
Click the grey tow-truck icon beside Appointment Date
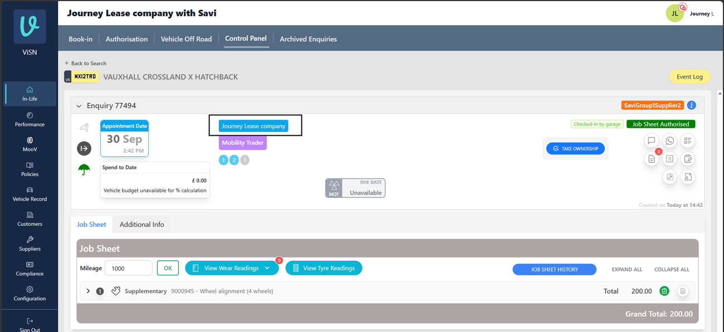(x=84, y=128)
